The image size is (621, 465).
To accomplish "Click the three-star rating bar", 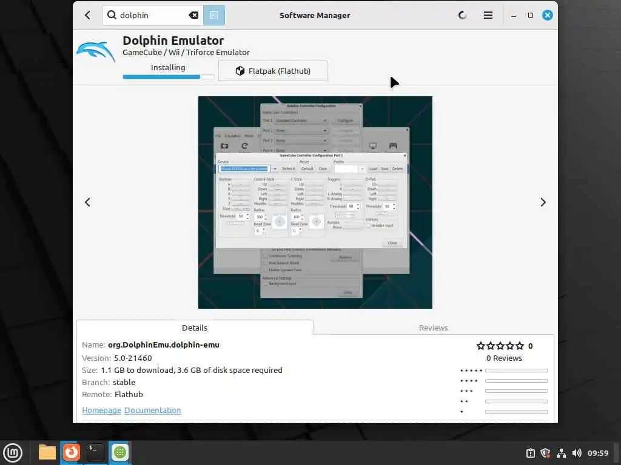I will pos(517,391).
